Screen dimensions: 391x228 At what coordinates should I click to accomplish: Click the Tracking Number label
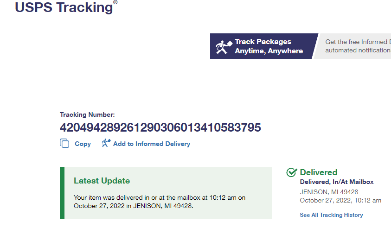(x=87, y=114)
